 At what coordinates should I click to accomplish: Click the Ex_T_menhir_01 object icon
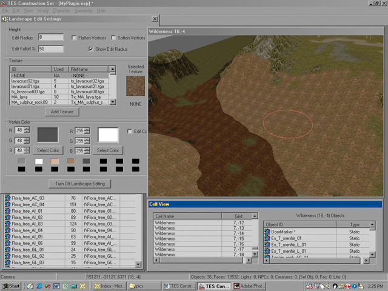tap(266, 238)
